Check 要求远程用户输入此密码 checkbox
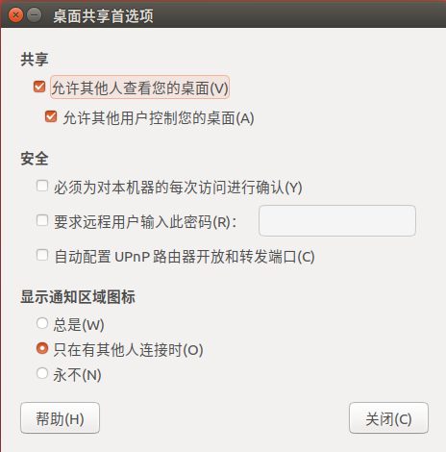This screenshot has width=446, height=452. click(42, 220)
